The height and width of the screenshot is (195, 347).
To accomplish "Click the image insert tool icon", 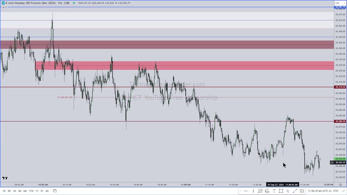I will (302, 191).
